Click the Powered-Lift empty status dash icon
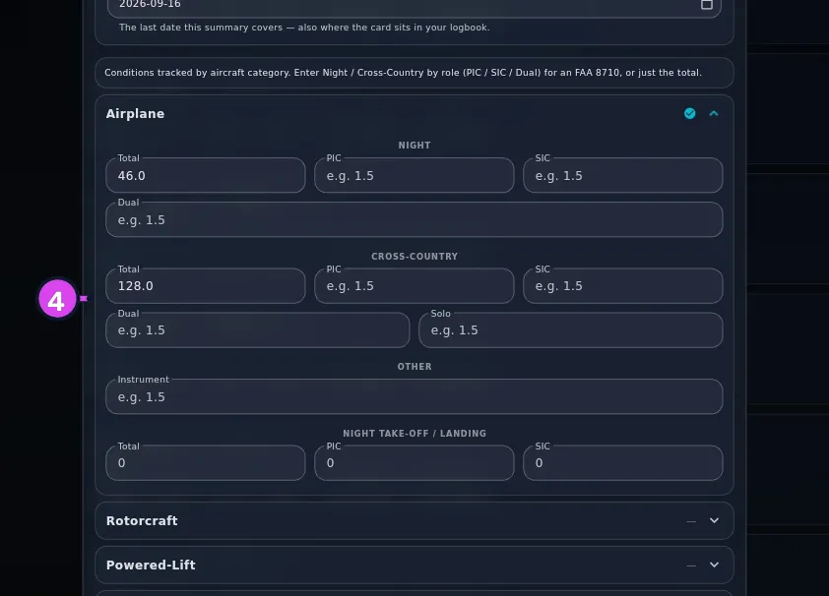Image resolution: width=829 pixels, height=596 pixels. click(x=690, y=566)
